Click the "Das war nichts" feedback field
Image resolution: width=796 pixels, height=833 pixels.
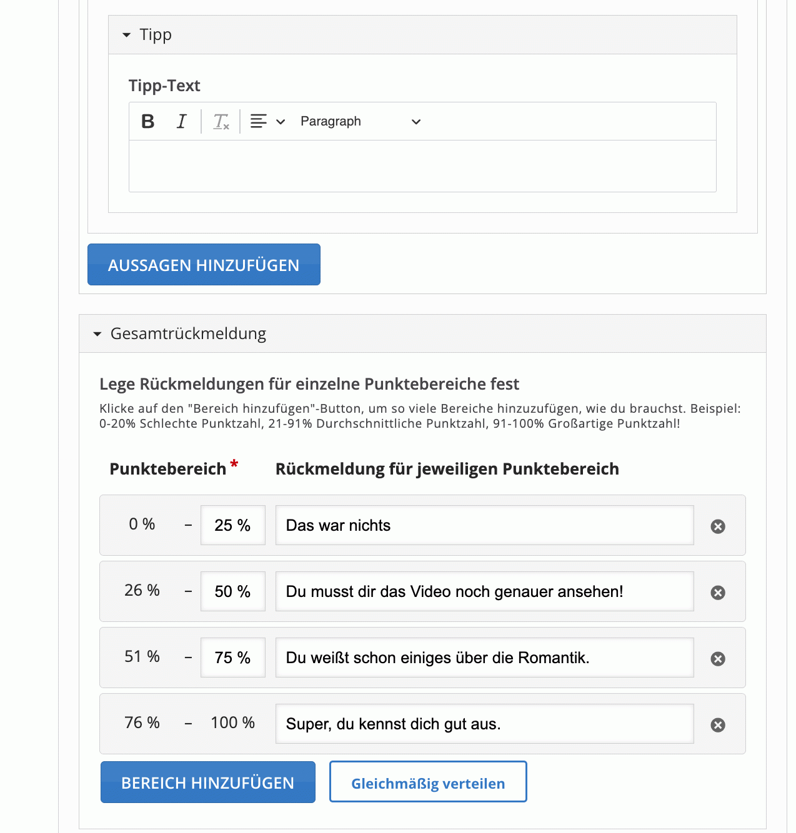[x=484, y=525]
